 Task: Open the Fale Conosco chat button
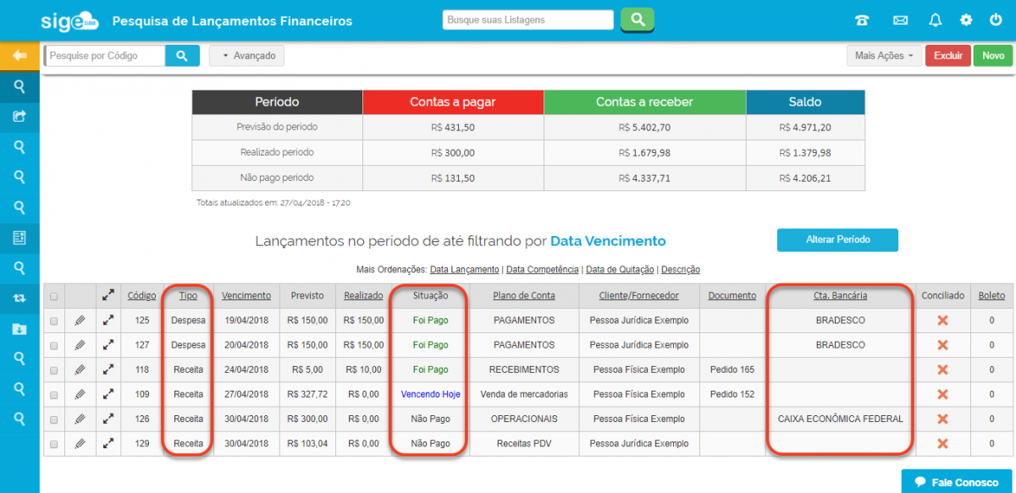tap(957, 482)
